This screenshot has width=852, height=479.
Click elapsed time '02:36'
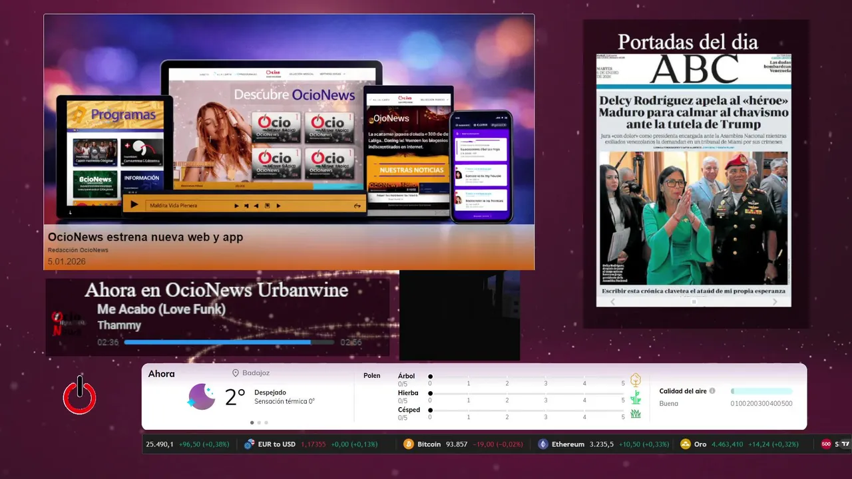[108, 343]
